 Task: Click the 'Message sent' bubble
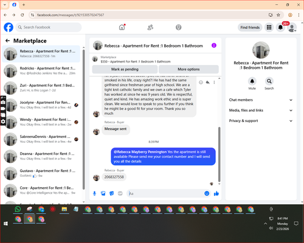click(116, 129)
